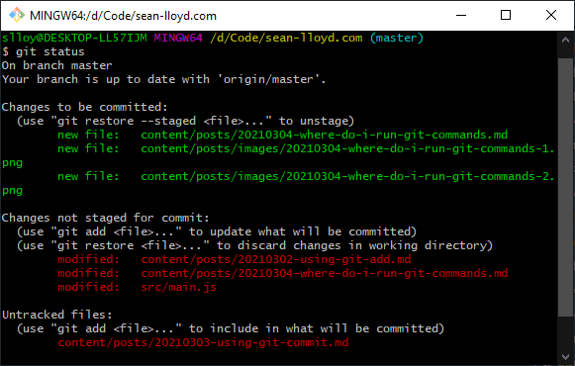The height and width of the screenshot is (366, 575).
Task: Click the 'Changes to be committed:' heading
Action: (85, 107)
